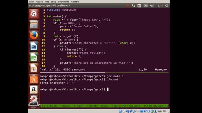Click the perror("fopen failed") line
This screenshot has height=113, width=202.
tap(79, 26)
